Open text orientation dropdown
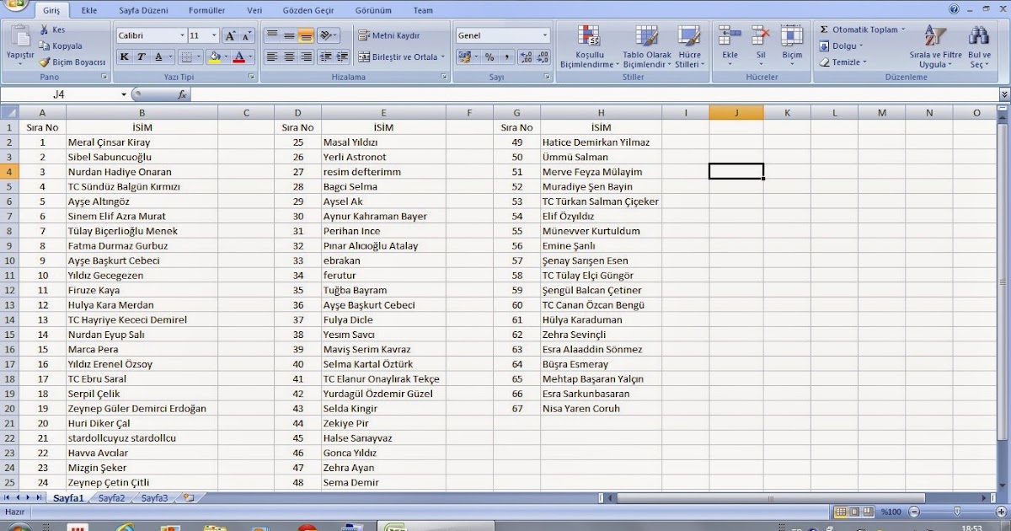Image resolution: width=1011 pixels, height=531 pixels. (x=329, y=35)
